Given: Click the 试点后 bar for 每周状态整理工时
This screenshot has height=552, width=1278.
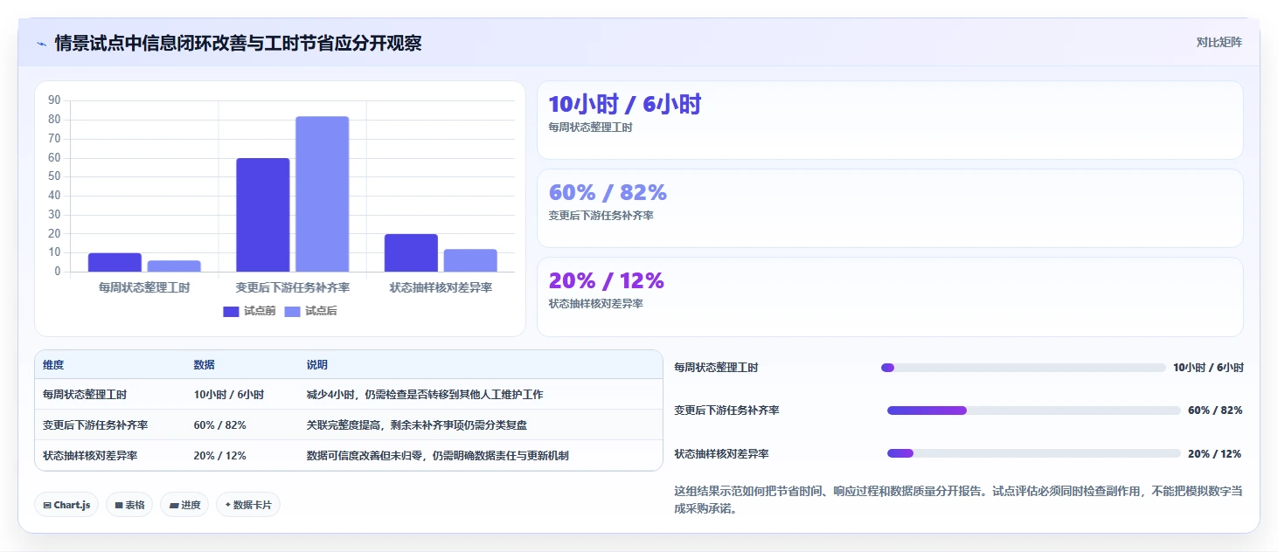Looking at the screenshot, I should (x=174, y=266).
